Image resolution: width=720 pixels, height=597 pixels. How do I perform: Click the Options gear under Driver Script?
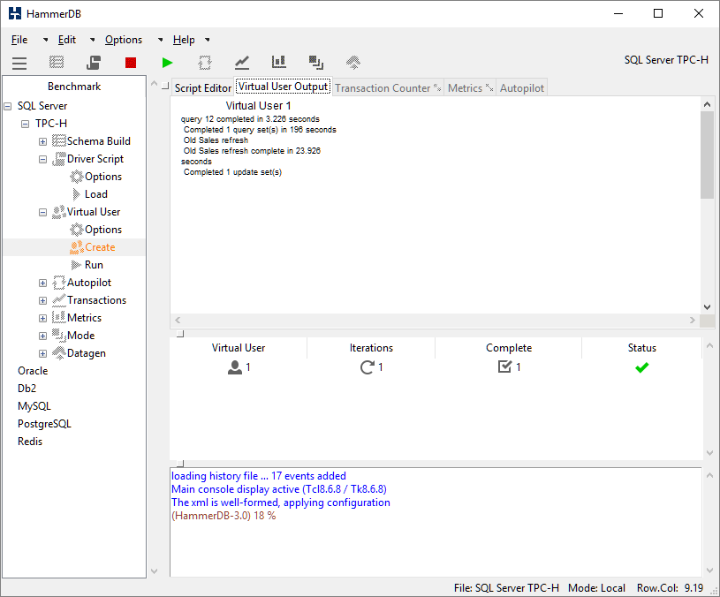(x=77, y=177)
